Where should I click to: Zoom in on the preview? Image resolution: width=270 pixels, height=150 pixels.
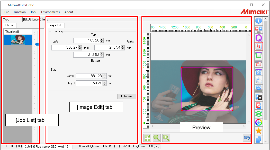[166, 138]
